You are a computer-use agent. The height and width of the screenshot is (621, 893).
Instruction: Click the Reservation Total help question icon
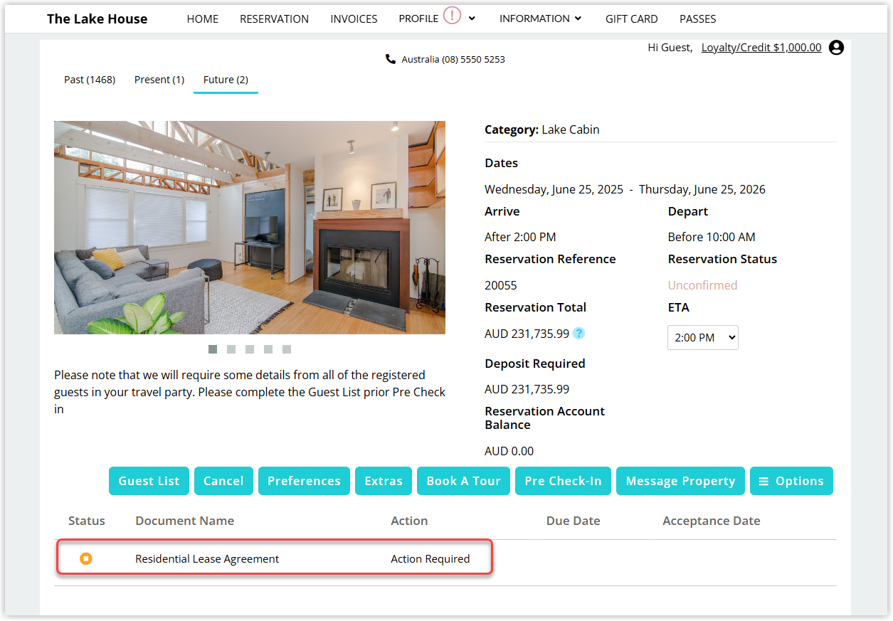coord(579,333)
